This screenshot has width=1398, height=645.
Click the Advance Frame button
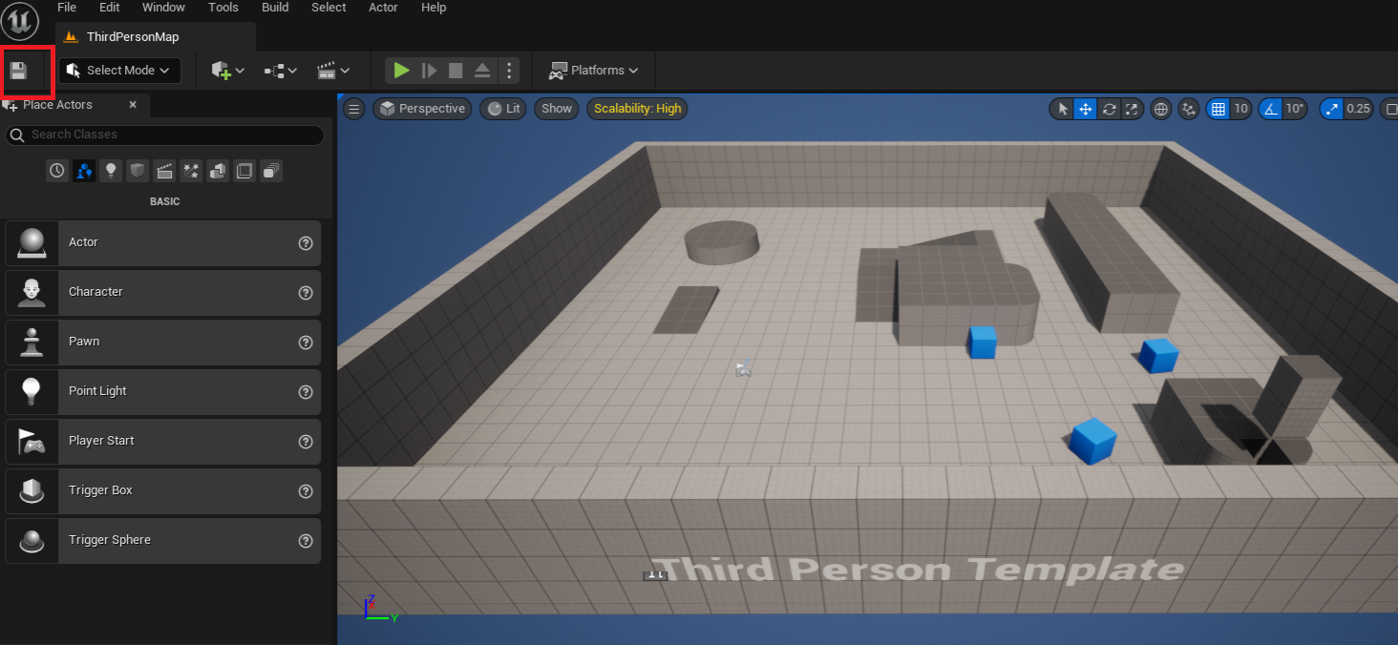click(429, 71)
